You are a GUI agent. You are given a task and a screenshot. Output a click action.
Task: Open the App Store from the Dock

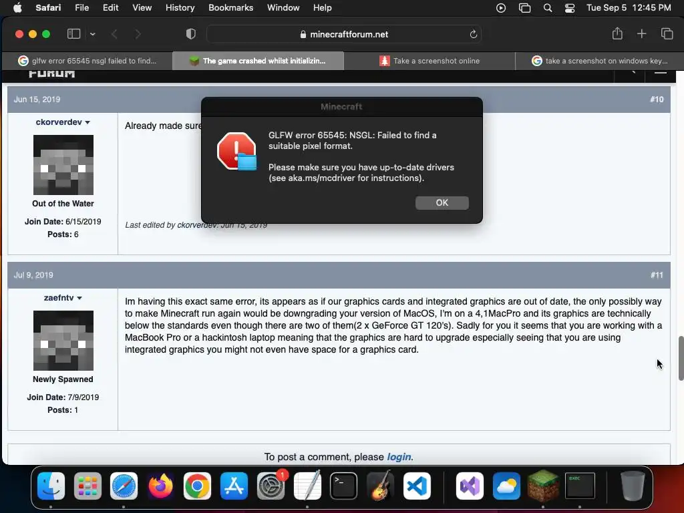coord(234,486)
